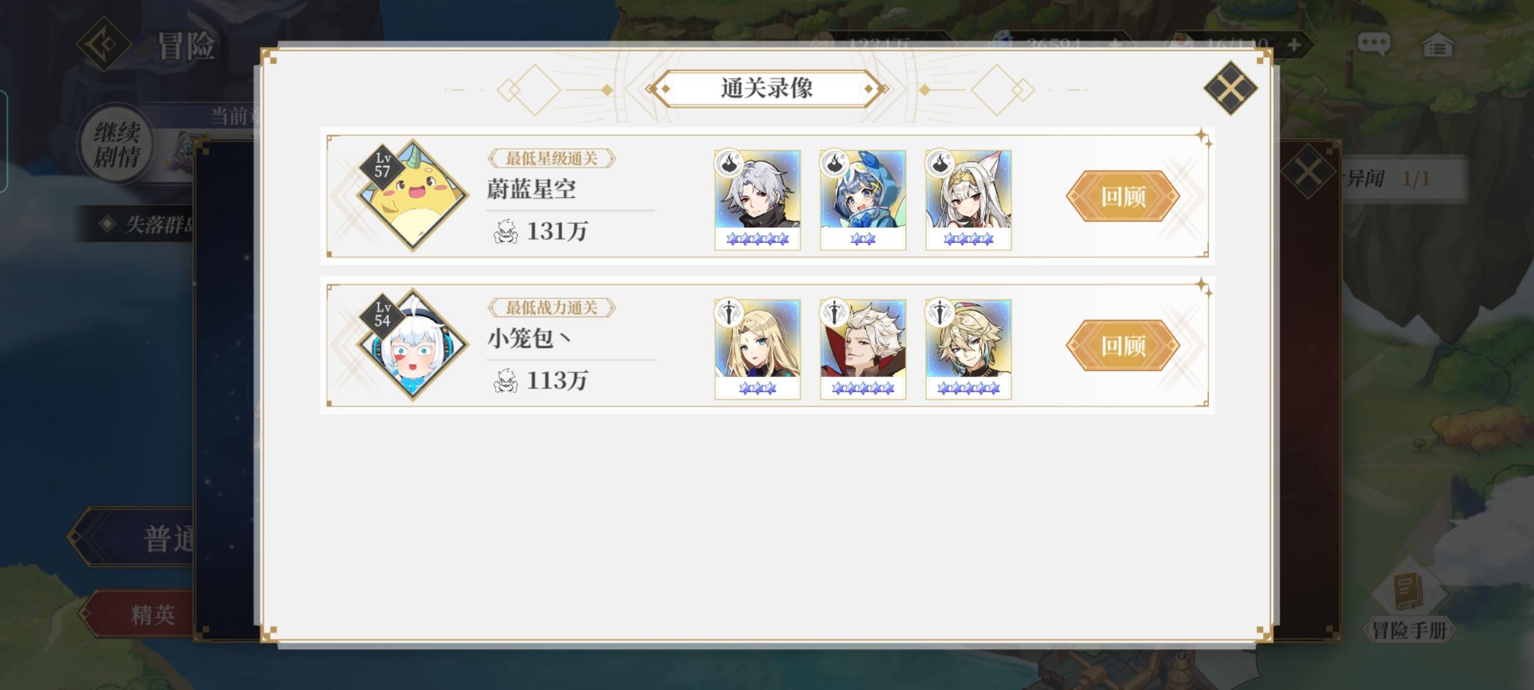Open the fox-eared four-star hero portrait

968,200
